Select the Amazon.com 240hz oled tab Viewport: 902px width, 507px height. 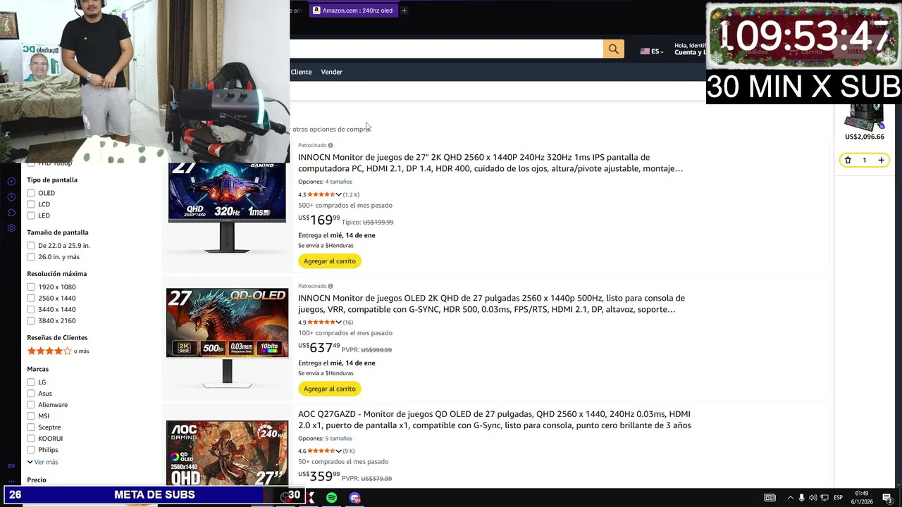[352, 11]
